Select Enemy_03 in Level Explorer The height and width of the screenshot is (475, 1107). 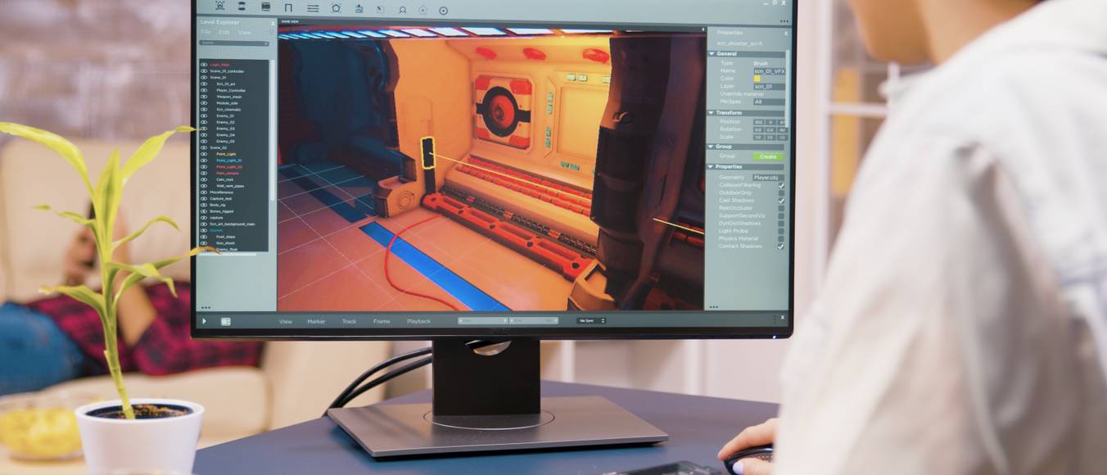(225, 129)
